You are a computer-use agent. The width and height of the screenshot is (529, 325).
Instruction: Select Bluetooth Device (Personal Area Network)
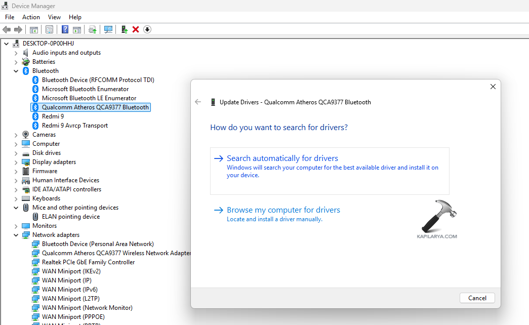pos(98,244)
